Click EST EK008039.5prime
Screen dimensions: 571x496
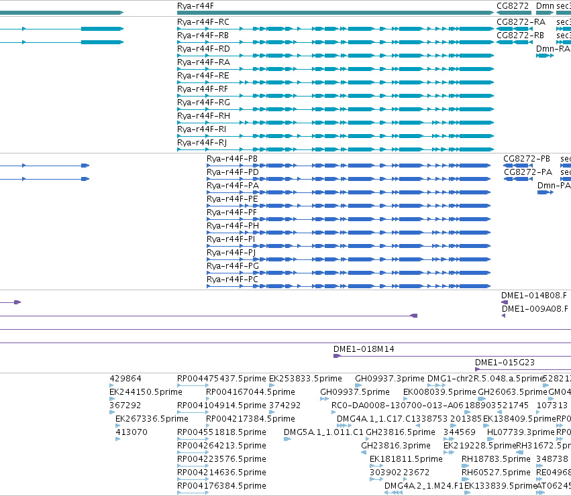point(439,392)
